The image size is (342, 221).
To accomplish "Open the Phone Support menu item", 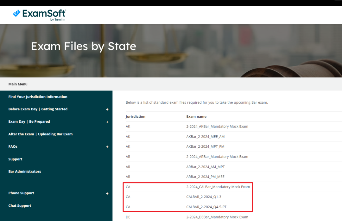I will pos(21,193).
